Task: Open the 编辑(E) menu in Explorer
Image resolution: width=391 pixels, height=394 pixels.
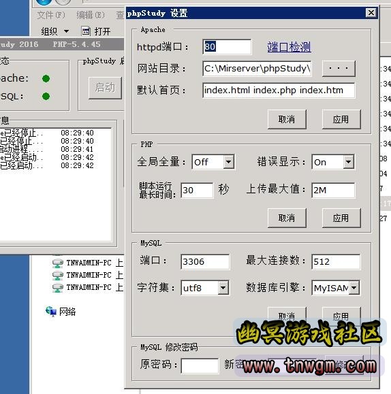Action: coord(91,16)
